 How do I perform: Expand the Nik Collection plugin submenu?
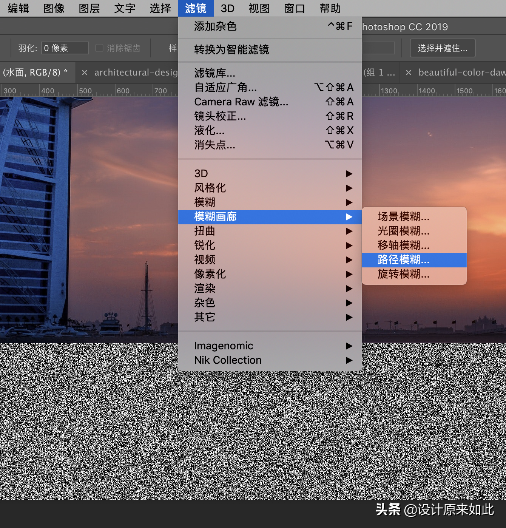pyautogui.click(x=270, y=360)
